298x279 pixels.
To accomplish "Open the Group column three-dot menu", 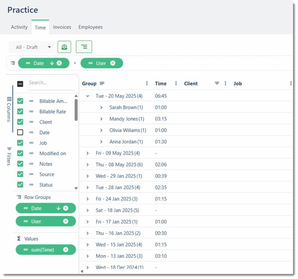I will pos(147,83).
